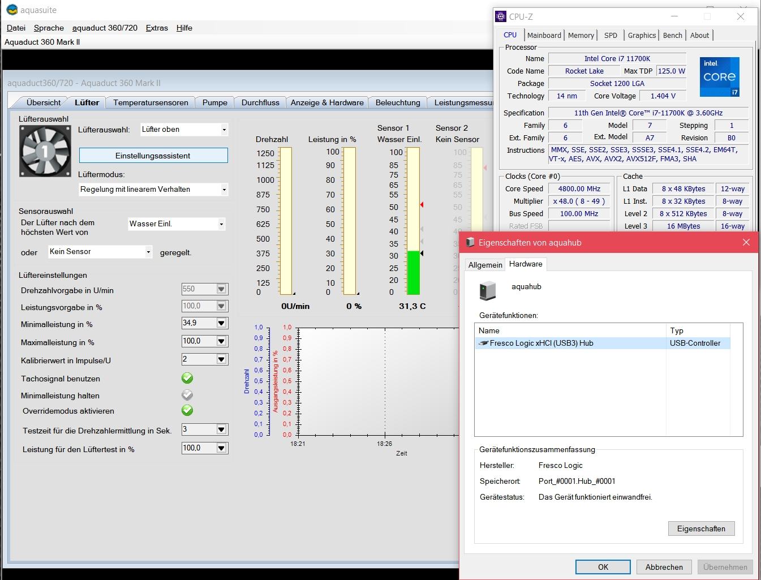Image resolution: width=761 pixels, height=580 pixels.
Task: Open the Sprache menu
Action: (x=49, y=28)
